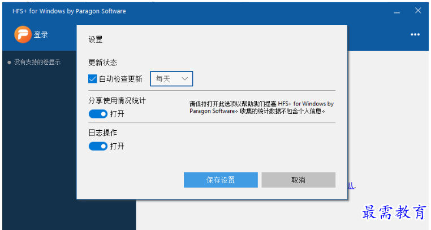The height and width of the screenshot is (230, 431).
Task: Uncheck the 自动检查更新 checkbox
Action: pyautogui.click(x=92, y=79)
